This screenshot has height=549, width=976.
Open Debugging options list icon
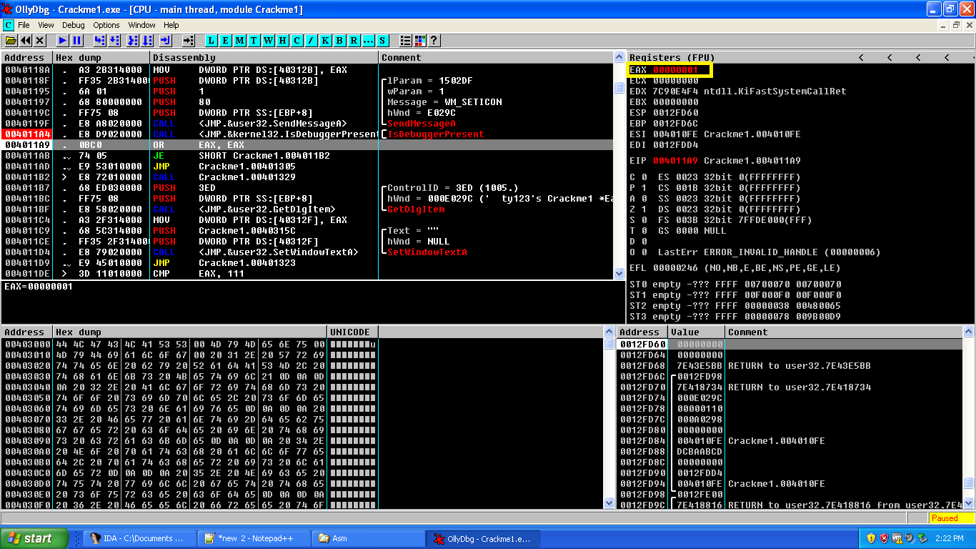click(406, 41)
